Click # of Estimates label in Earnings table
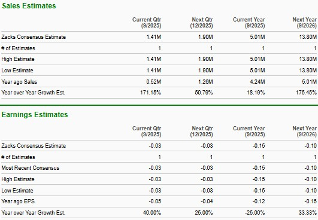The image size is (318, 220). click(x=18, y=157)
